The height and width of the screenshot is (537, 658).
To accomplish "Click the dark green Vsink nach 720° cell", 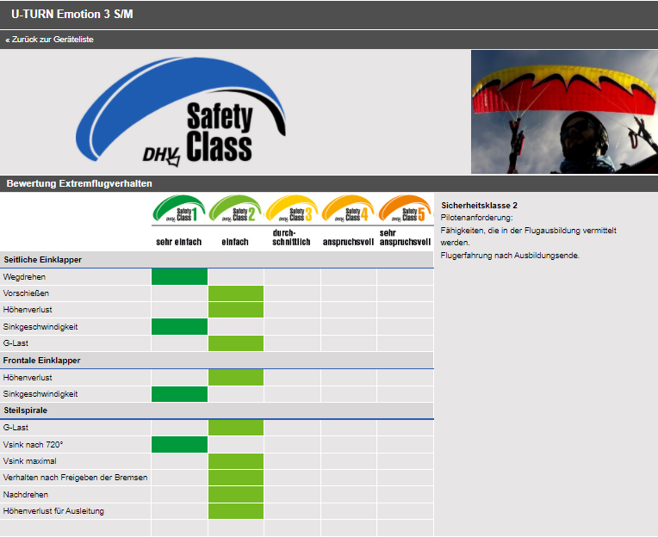I will pos(180,444).
